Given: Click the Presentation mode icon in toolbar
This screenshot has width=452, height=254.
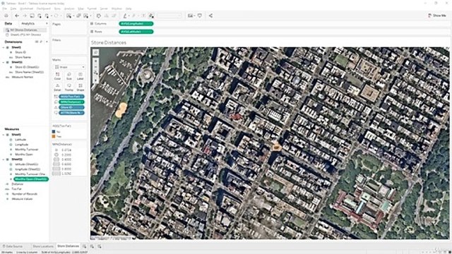Looking at the screenshot, I should click(x=199, y=16).
